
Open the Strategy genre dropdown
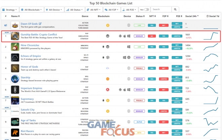[x=10, y=10]
